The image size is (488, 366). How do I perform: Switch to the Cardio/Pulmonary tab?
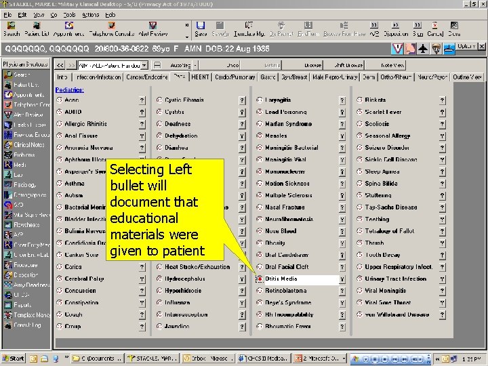pyautogui.click(x=235, y=77)
